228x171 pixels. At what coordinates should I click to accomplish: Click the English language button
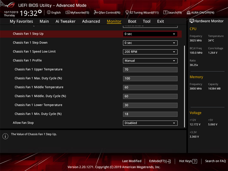coord(54,12)
